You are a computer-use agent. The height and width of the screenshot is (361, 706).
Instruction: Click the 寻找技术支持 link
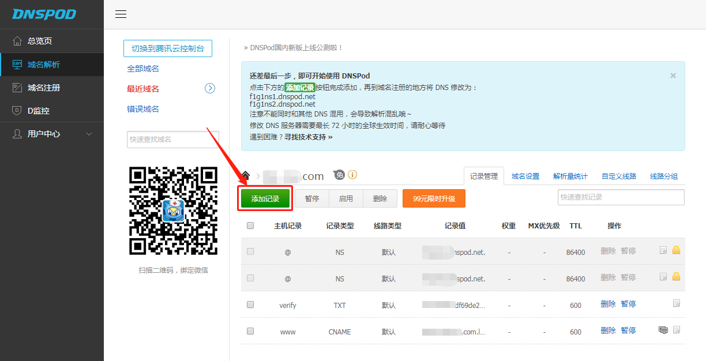point(308,137)
